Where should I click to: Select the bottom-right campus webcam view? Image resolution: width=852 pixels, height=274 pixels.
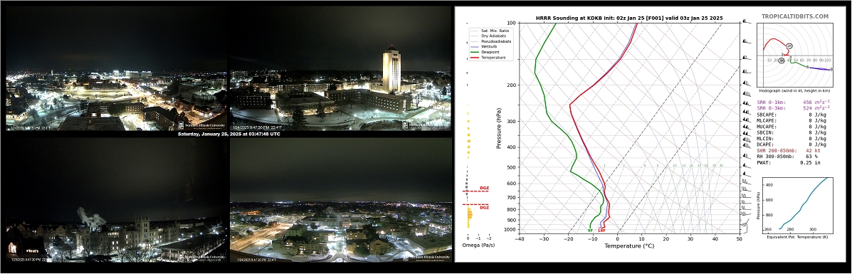click(341, 200)
